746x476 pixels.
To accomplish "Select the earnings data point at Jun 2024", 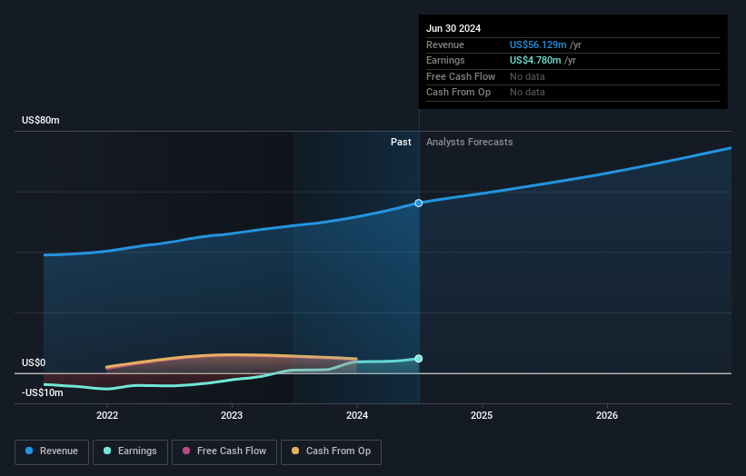I will [x=419, y=359].
